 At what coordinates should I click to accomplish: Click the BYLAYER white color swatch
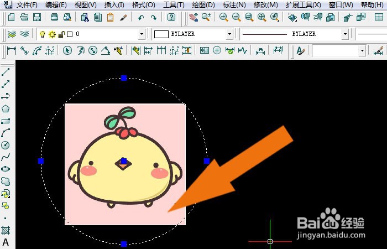[161, 34]
